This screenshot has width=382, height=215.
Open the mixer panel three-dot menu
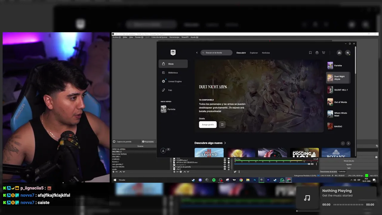[x=239, y=172]
